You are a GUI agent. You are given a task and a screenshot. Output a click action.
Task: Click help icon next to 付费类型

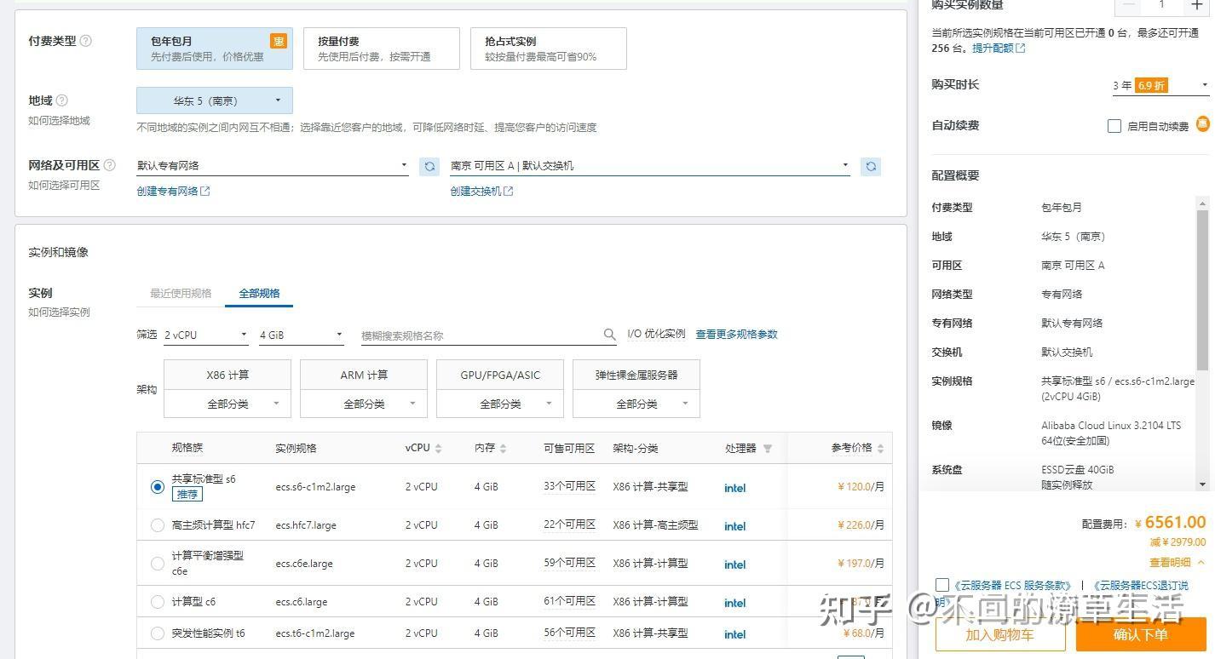pyautogui.click(x=85, y=41)
